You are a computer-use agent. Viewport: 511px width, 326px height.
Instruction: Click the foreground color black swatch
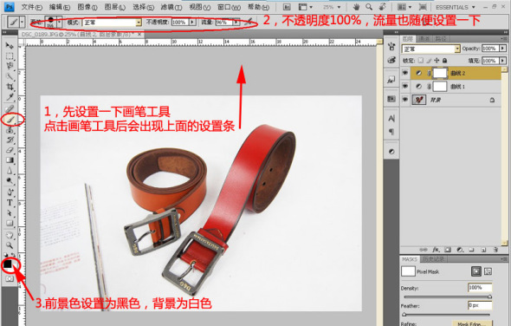[8, 264]
